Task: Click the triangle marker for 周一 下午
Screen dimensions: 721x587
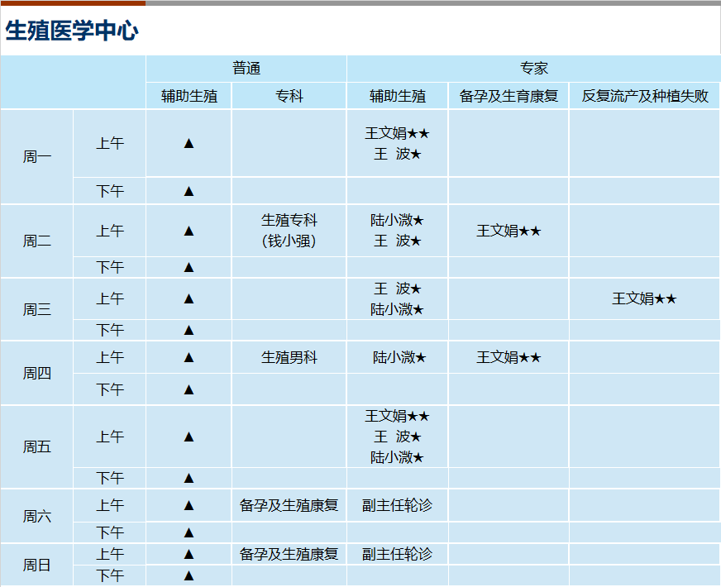Action: (x=189, y=191)
